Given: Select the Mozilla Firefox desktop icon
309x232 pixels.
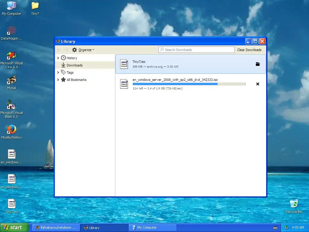Looking at the screenshot, I should (11, 132).
